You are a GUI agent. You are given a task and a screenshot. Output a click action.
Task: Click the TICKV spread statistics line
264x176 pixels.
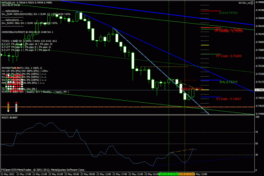click(29, 41)
